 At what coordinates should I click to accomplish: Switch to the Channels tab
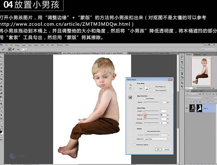194,91
